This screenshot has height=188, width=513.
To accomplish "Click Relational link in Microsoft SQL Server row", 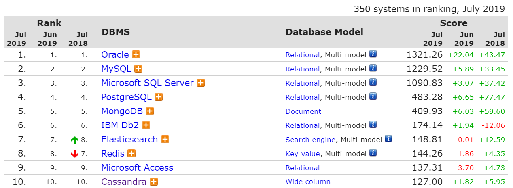I will click(x=303, y=83).
